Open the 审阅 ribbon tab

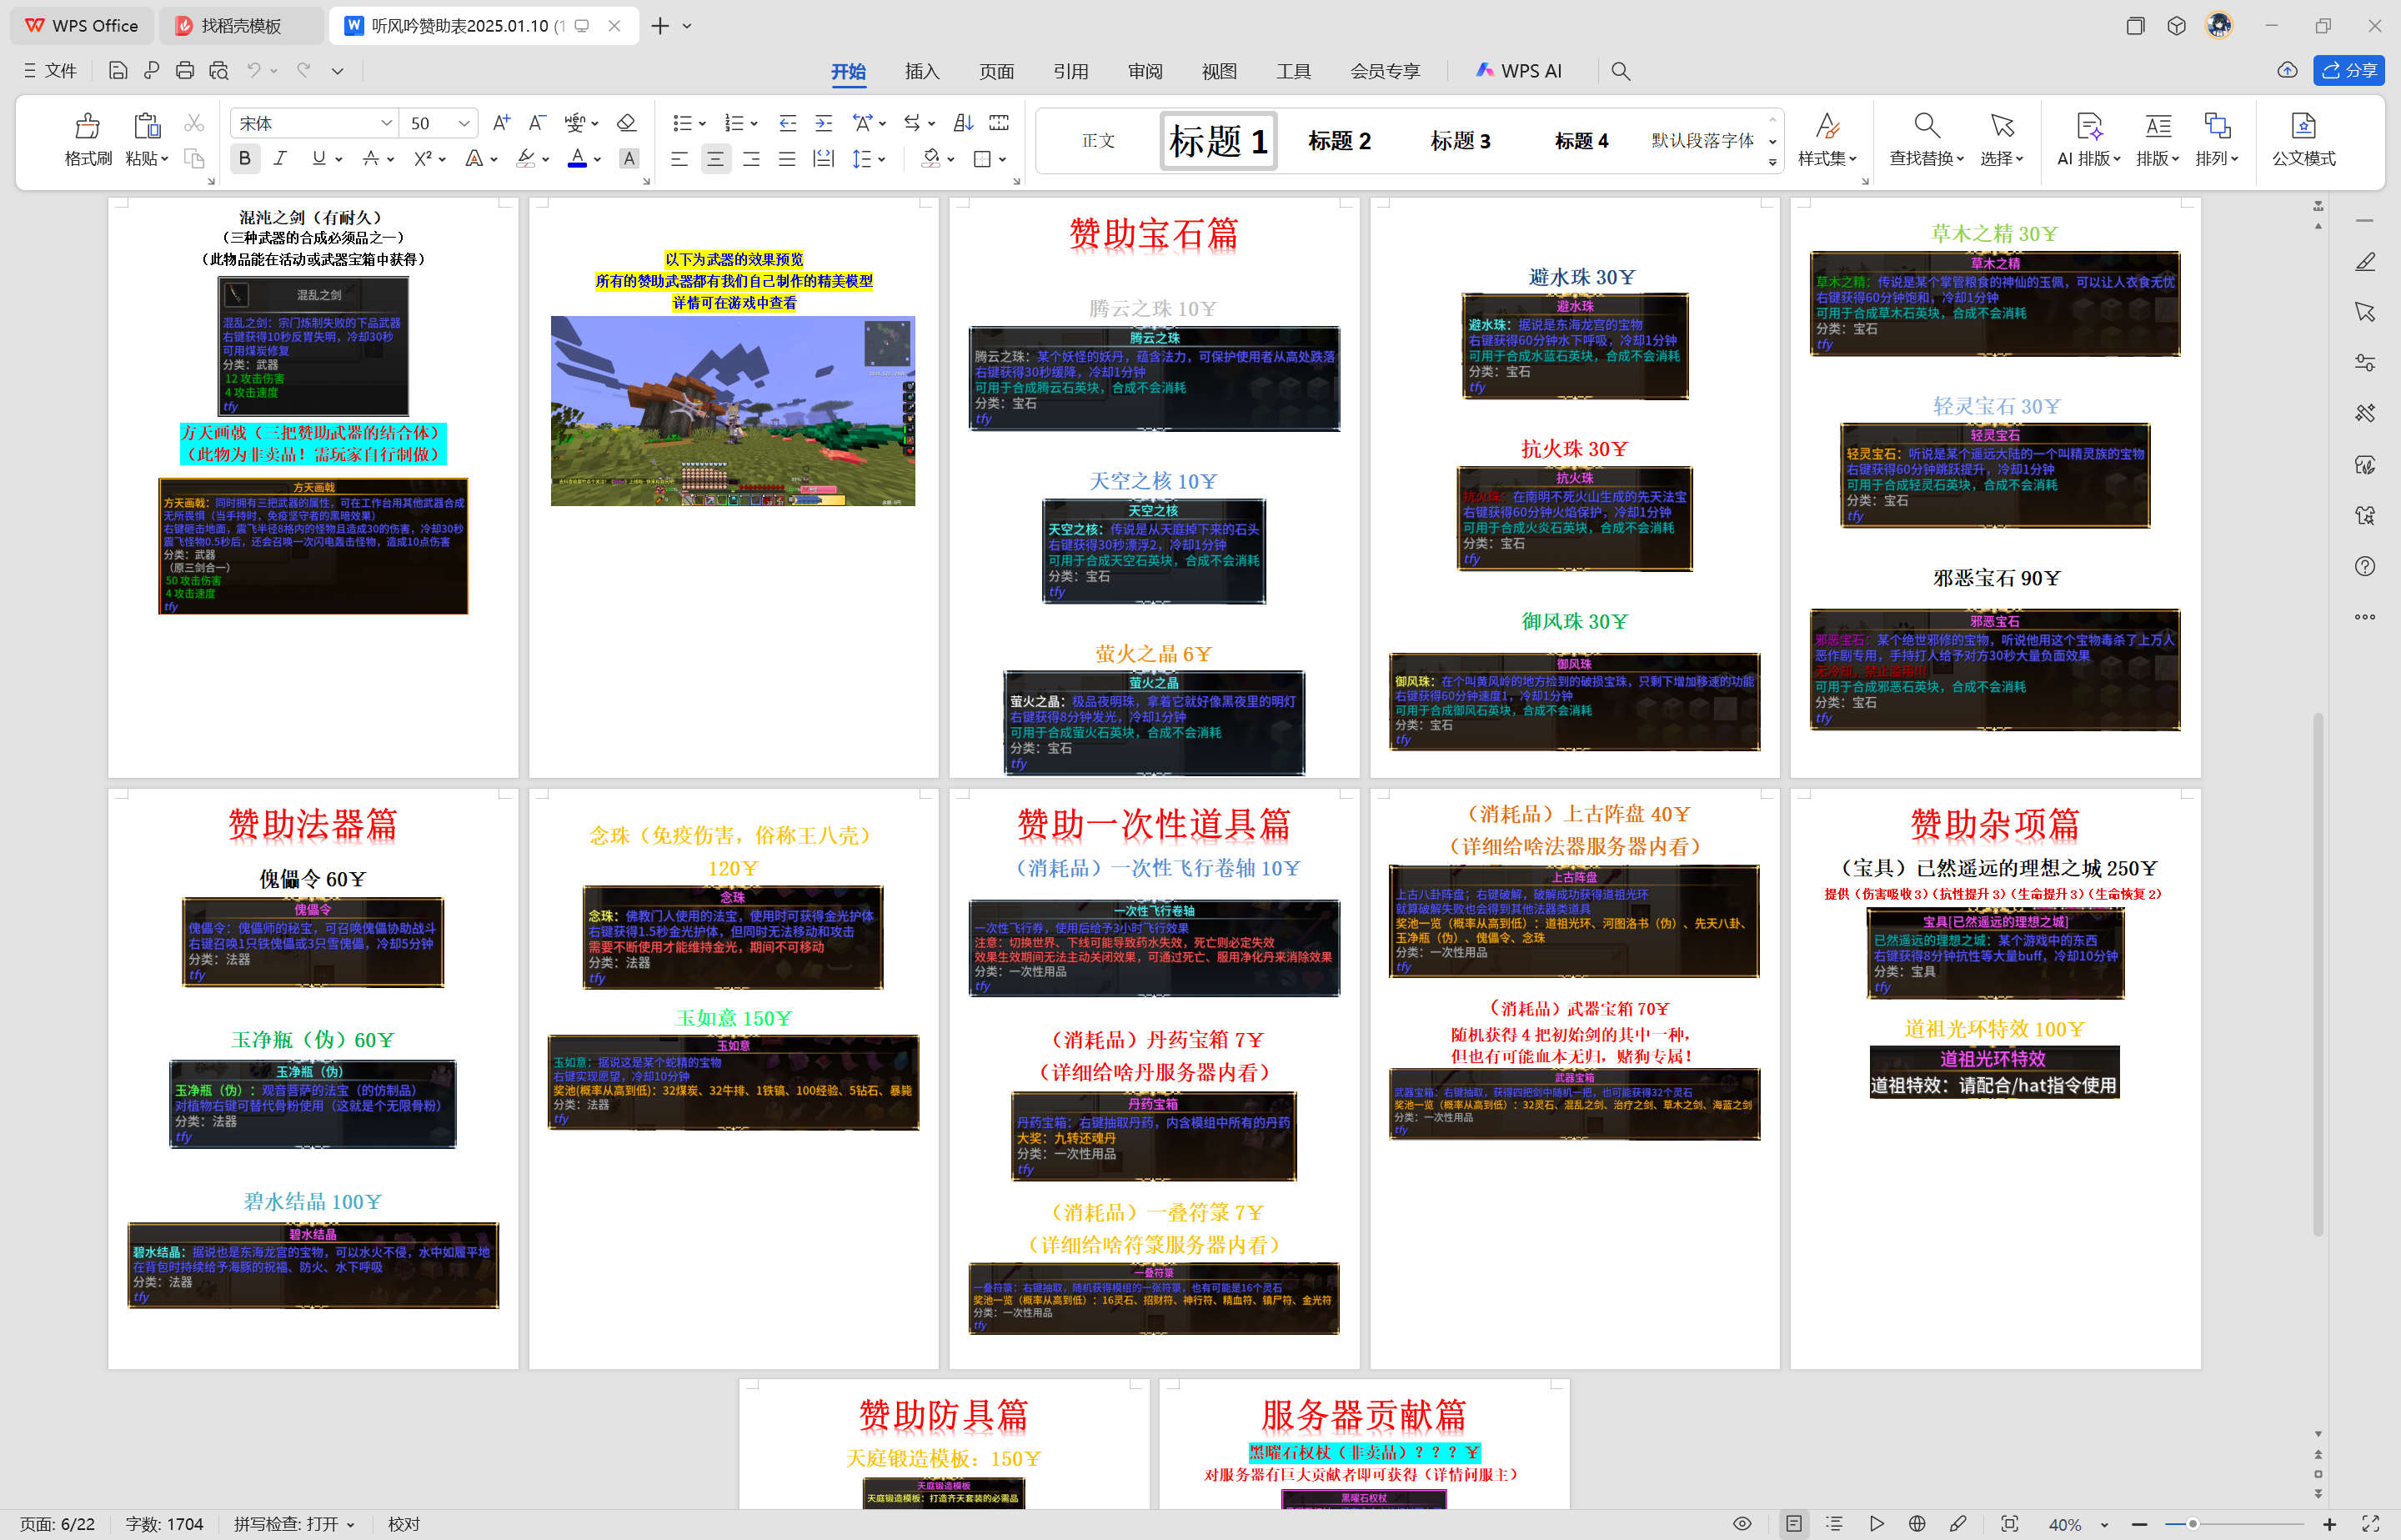pos(1145,71)
